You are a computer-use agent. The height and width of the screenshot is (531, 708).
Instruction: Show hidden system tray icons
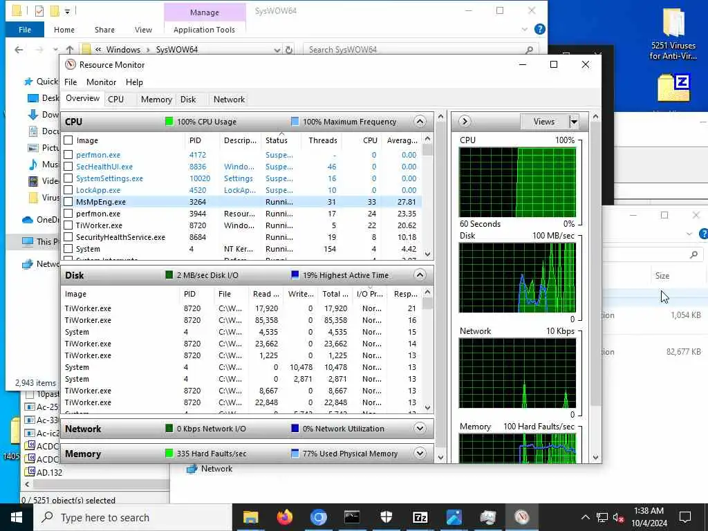[585, 517]
